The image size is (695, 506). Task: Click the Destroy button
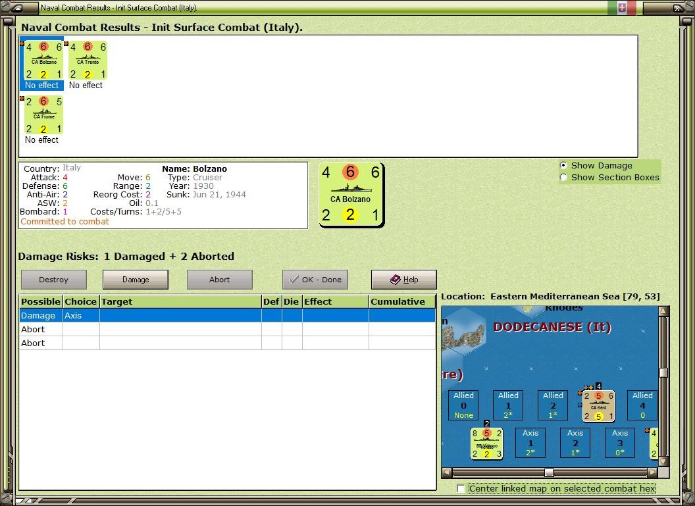[53, 280]
